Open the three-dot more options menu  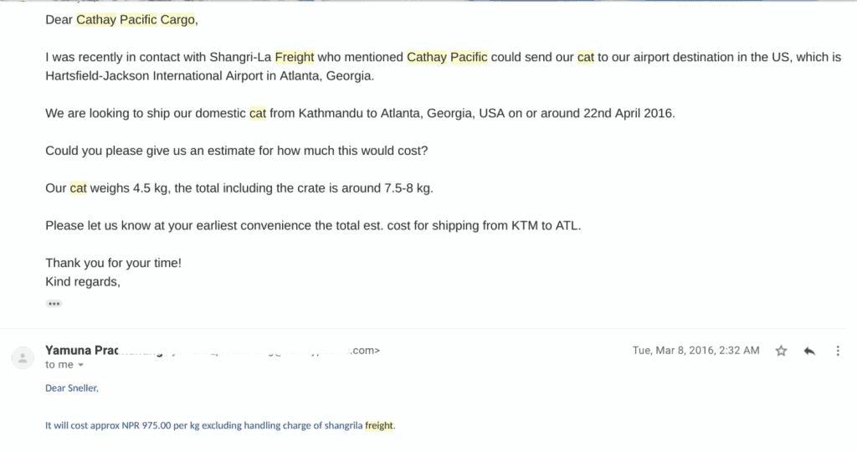point(837,351)
